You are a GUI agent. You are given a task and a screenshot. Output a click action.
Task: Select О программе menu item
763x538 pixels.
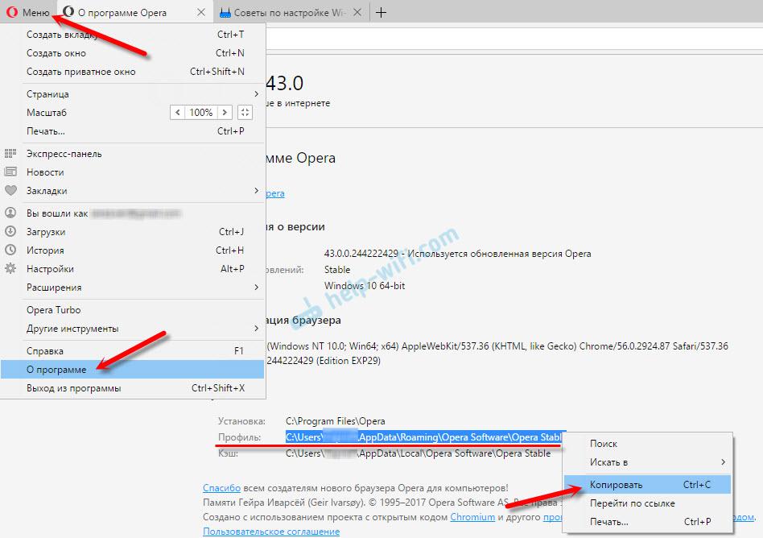[x=133, y=370]
